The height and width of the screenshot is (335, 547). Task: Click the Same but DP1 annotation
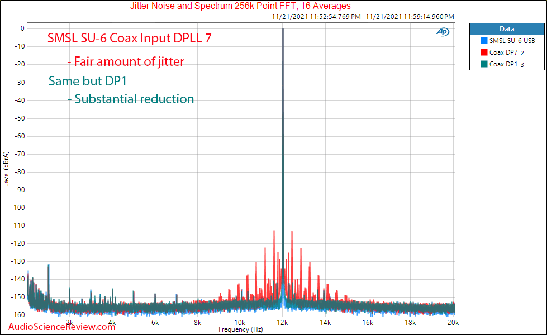tap(88, 81)
